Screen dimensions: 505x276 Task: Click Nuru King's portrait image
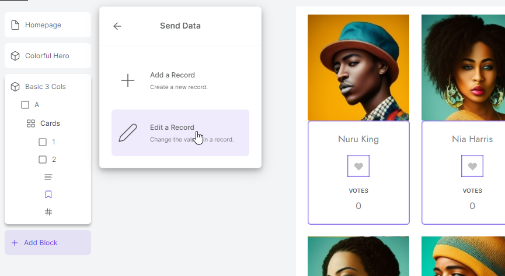click(358, 68)
